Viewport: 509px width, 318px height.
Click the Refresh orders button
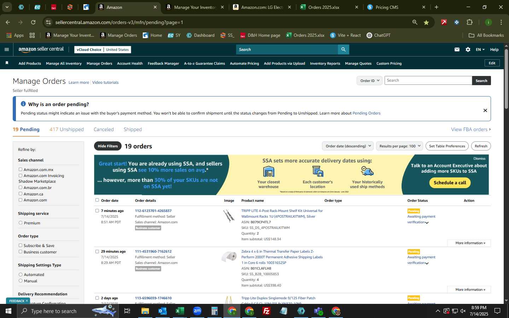click(481, 146)
